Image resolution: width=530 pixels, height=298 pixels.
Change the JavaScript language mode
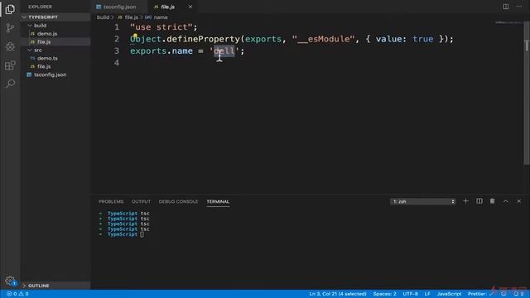(x=449, y=294)
